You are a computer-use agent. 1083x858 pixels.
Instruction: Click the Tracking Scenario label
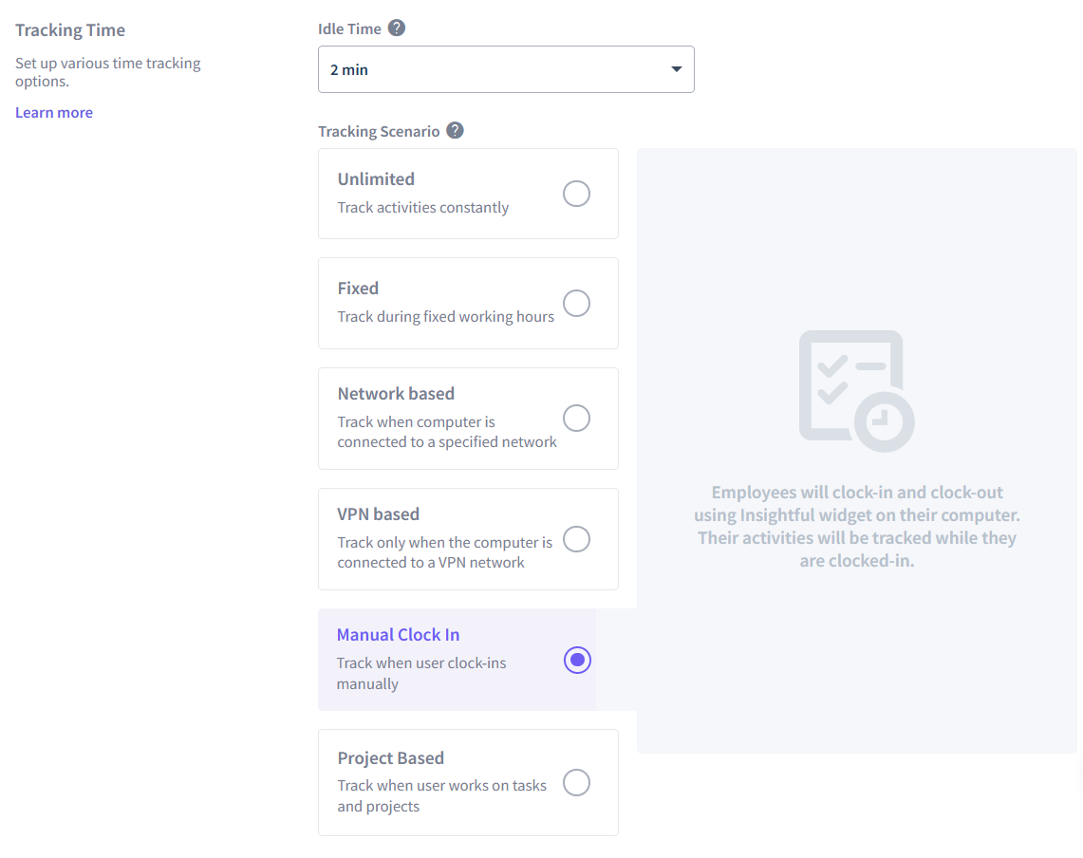379,131
